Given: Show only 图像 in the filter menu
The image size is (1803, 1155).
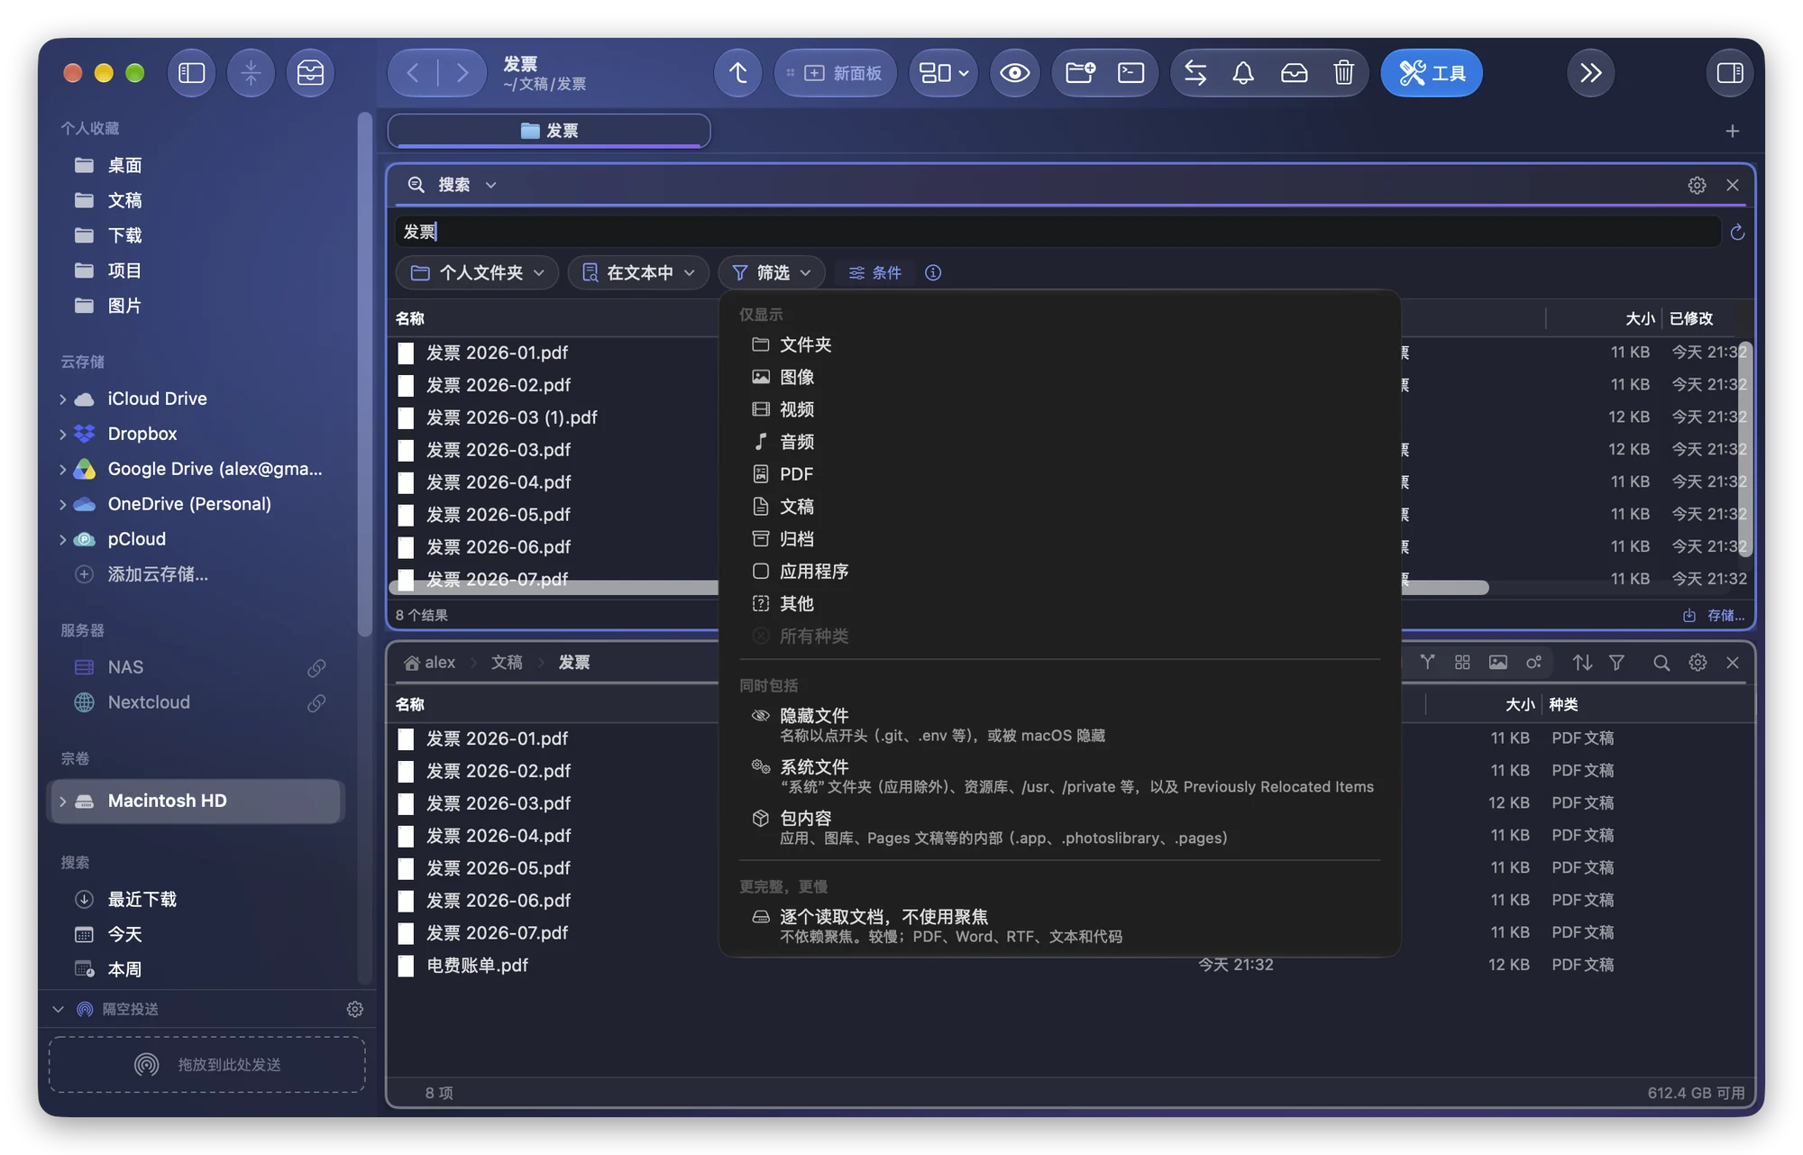Looking at the screenshot, I should coord(1059,377).
